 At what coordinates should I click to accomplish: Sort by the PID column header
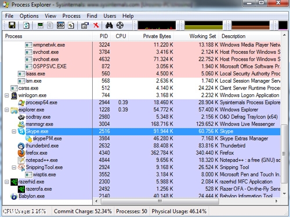point(102,36)
